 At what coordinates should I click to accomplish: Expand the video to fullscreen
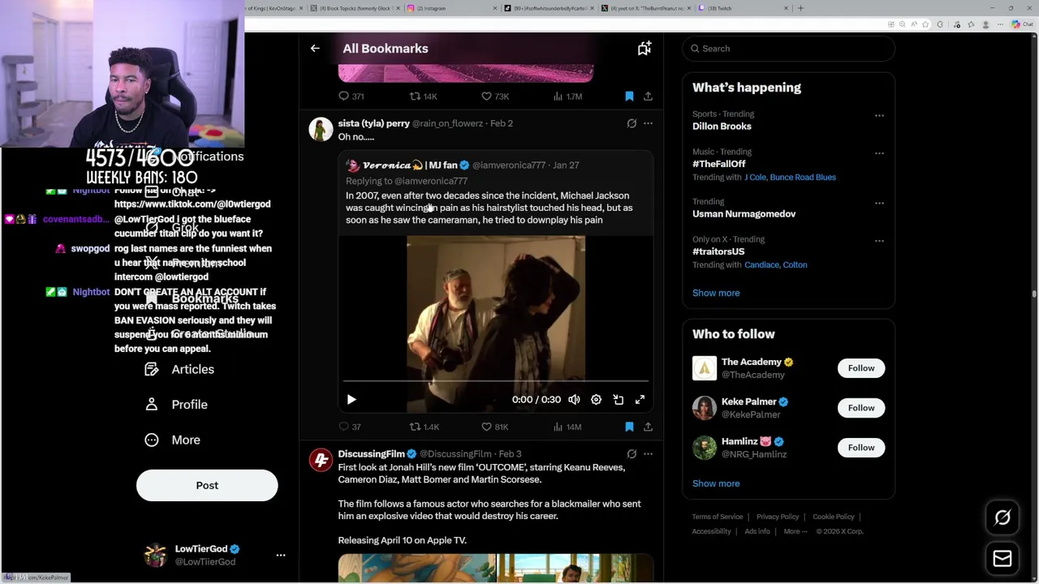point(640,400)
